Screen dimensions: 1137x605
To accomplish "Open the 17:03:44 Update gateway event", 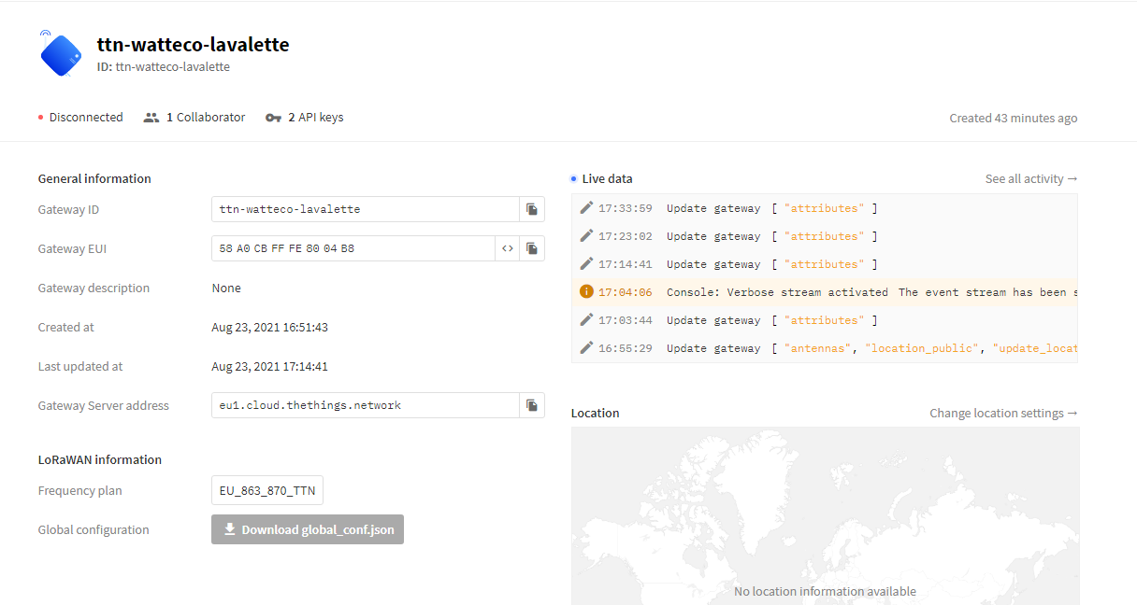I will click(x=825, y=320).
